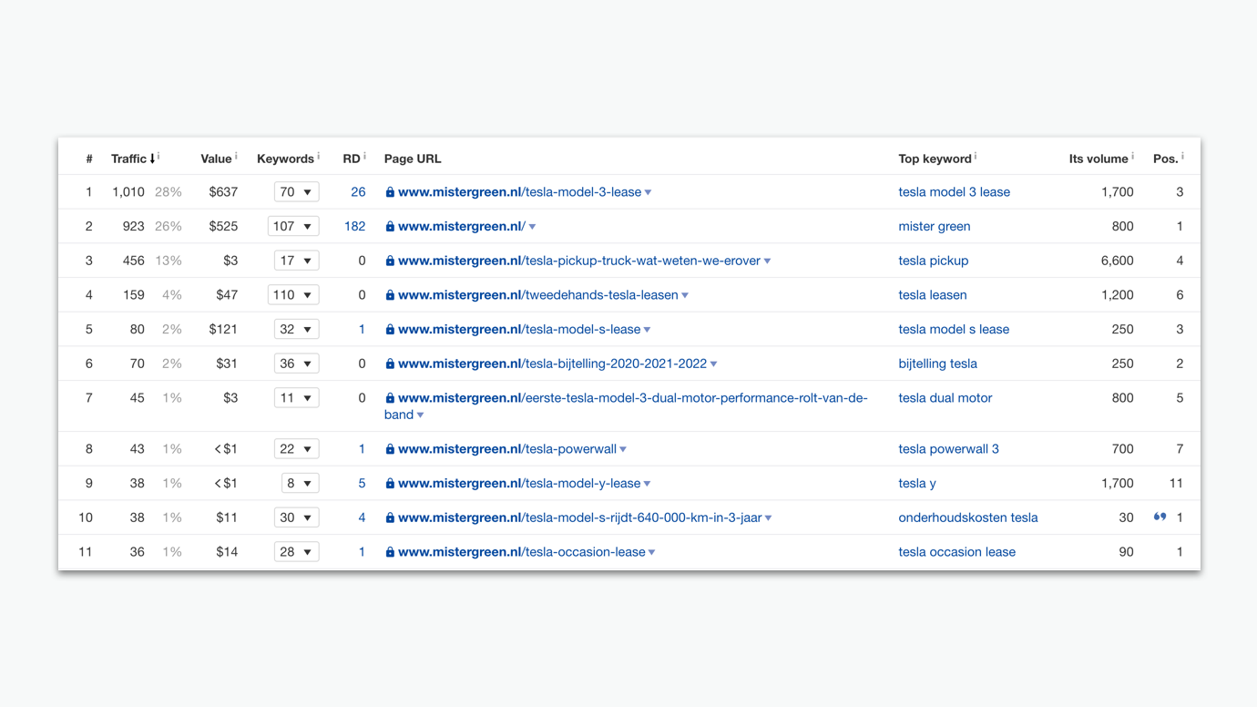The height and width of the screenshot is (707, 1257).
Task: Click top keyword 'tesla powerwall 3'
Action: click(x=948, y=449)
